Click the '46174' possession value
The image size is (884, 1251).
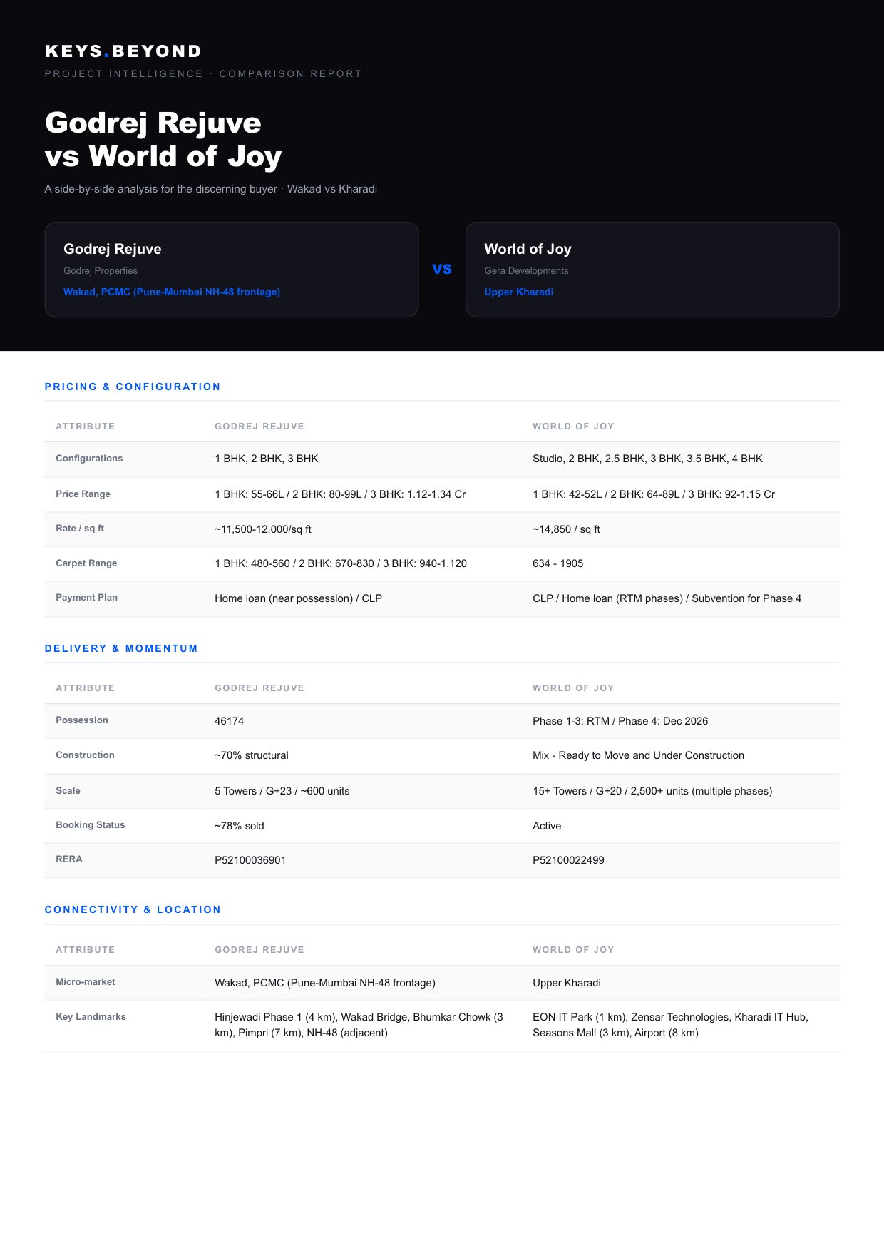coord(229,721)
